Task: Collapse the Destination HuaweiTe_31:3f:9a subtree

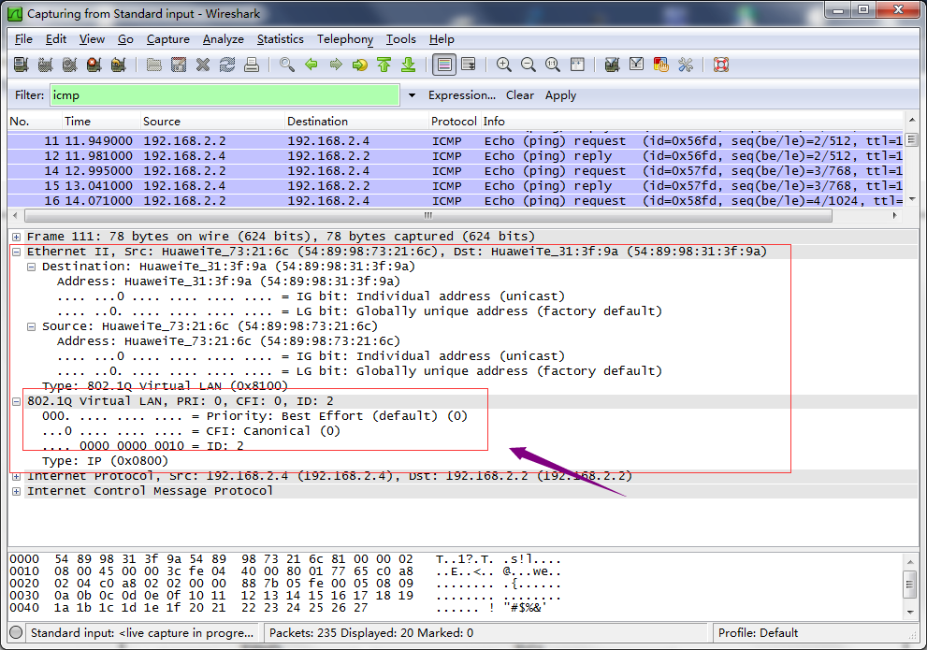Action: [x=31, y=267]
